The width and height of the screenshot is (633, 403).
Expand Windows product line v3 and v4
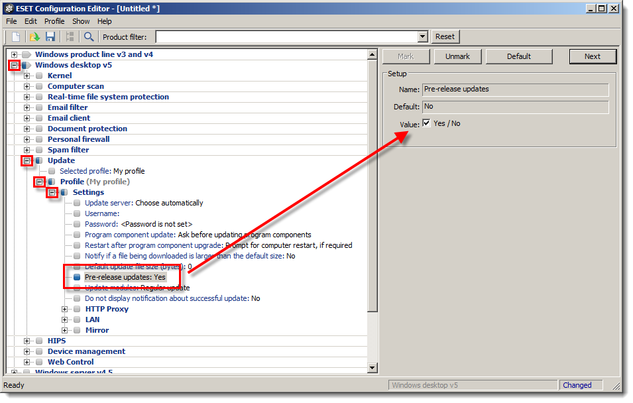pos(14,54)
